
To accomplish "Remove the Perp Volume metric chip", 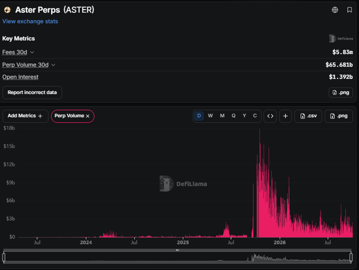I will 88,116.
